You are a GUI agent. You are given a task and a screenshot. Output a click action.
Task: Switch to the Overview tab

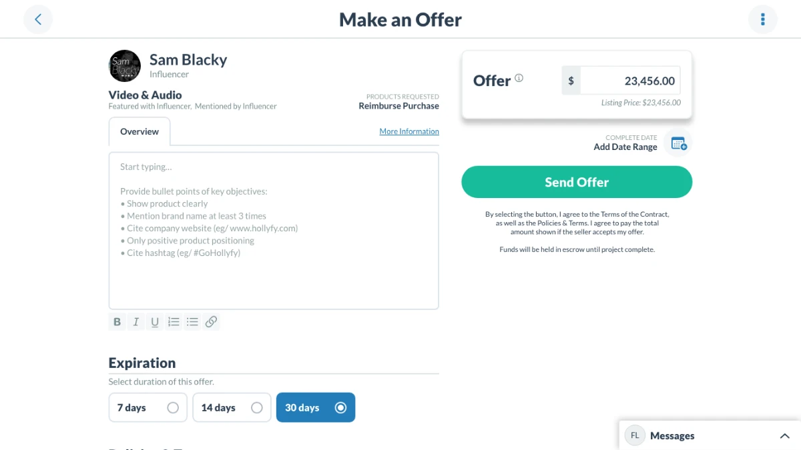click(x=140, y=131)
